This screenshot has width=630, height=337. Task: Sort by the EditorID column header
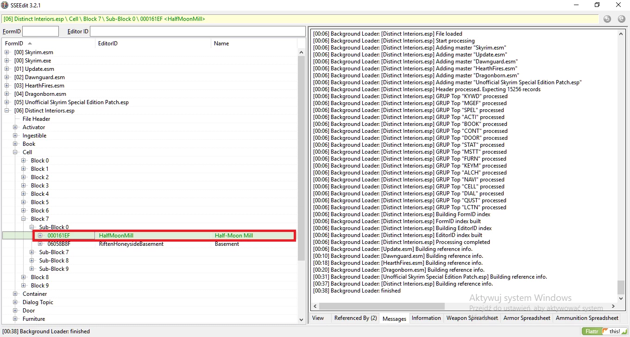coord(153,44)
